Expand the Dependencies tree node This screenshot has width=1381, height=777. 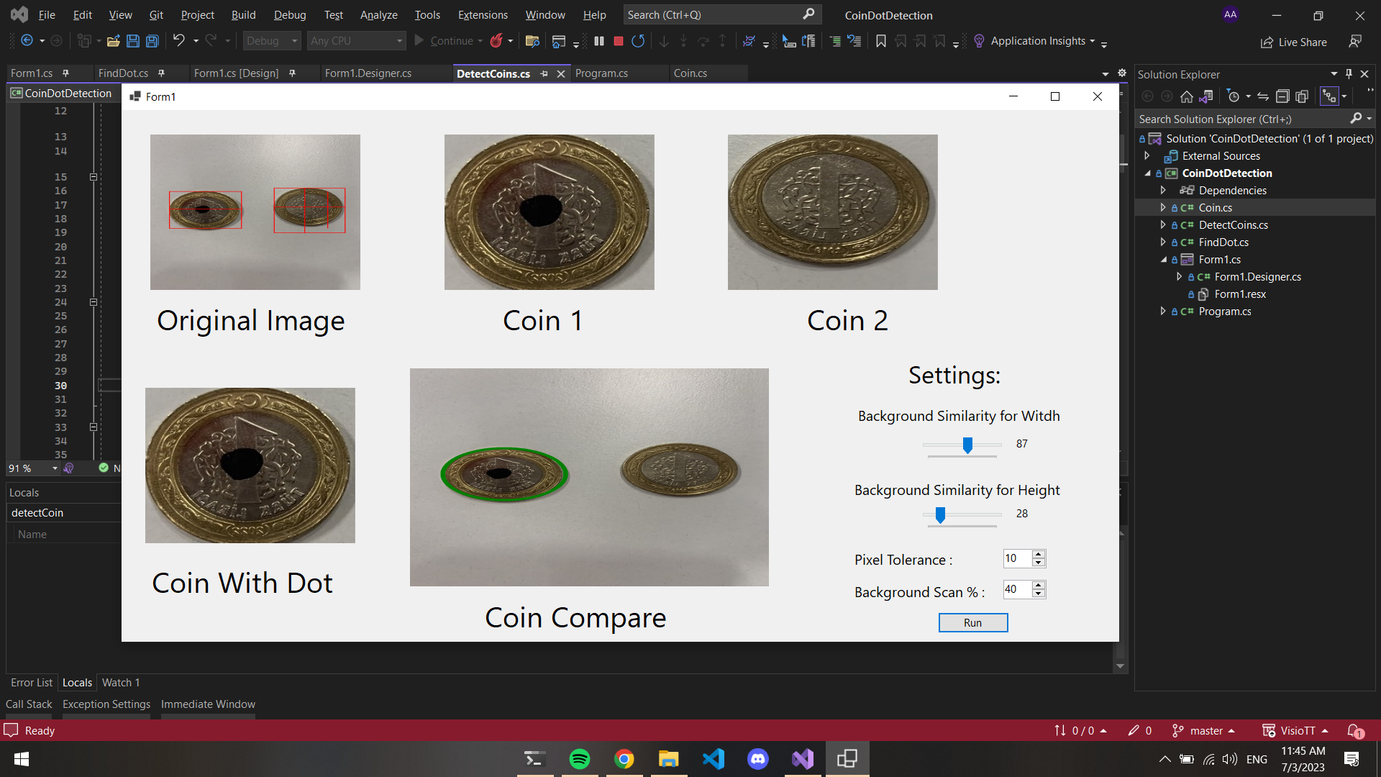(x=1163, y=190)
